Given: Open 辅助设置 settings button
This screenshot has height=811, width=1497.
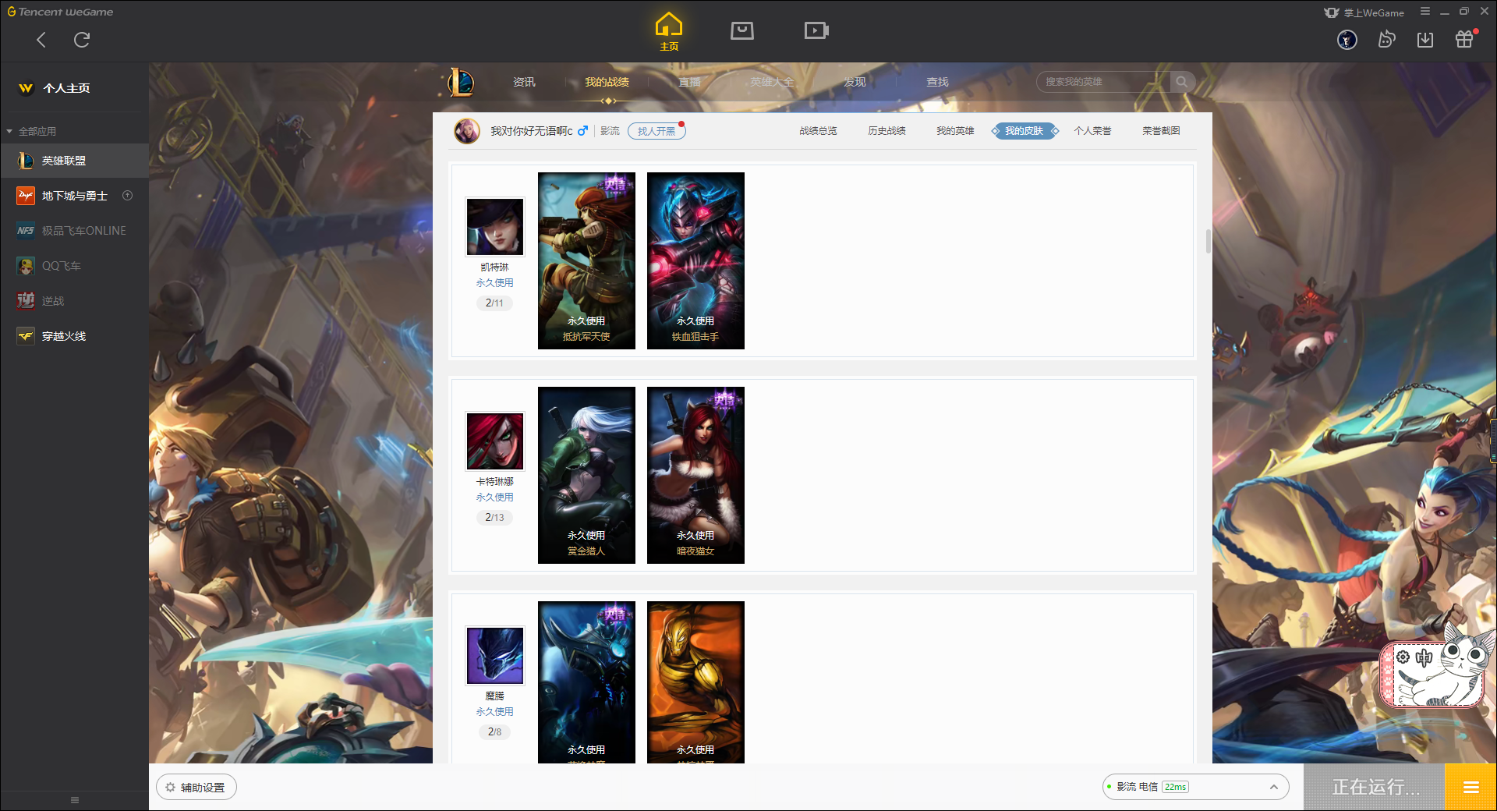Looking at the screenshot, I should click(196, 788).
